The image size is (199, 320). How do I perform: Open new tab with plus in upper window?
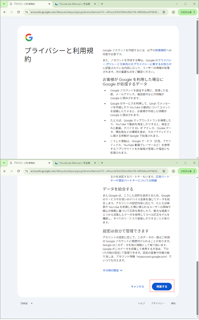point(102,4)
